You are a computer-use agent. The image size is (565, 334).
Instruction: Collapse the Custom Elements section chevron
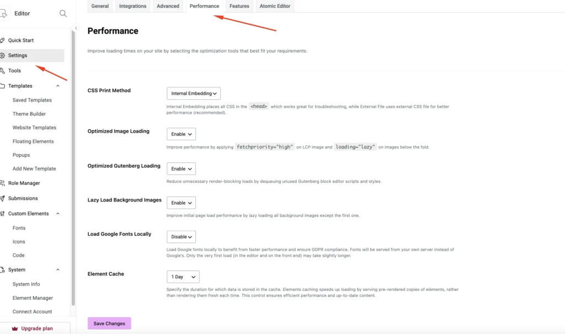[x=57, y=214]
